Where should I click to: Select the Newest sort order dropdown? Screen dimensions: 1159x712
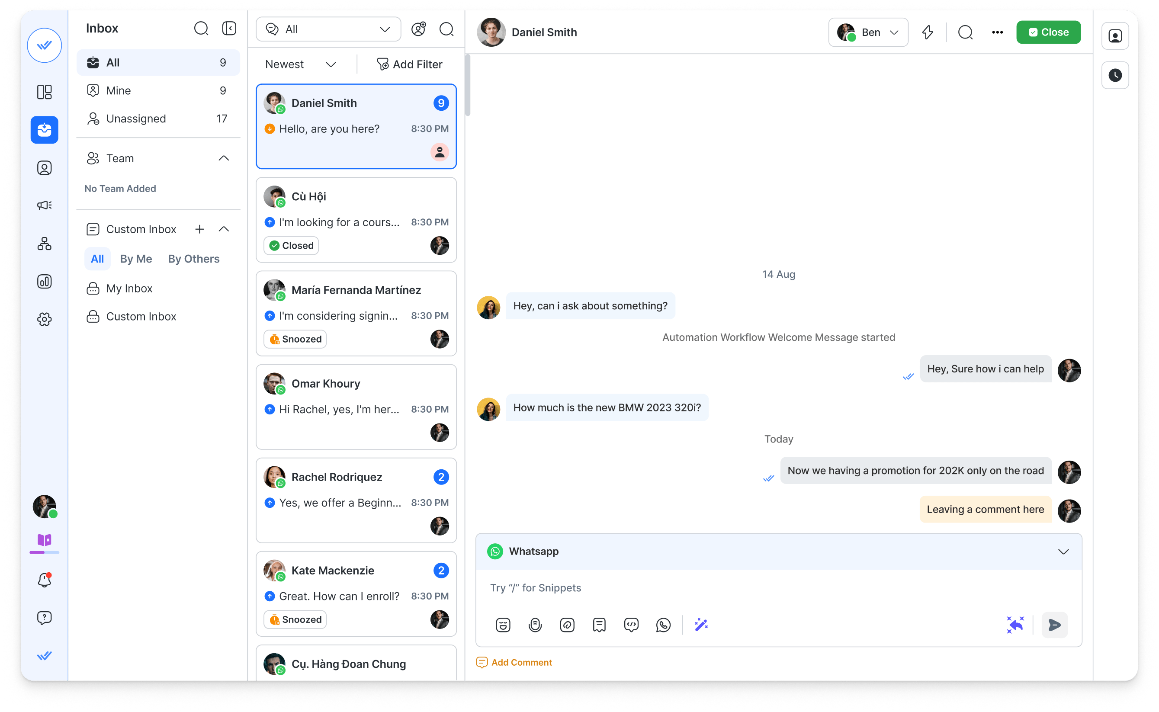click(x=300, y=64)
